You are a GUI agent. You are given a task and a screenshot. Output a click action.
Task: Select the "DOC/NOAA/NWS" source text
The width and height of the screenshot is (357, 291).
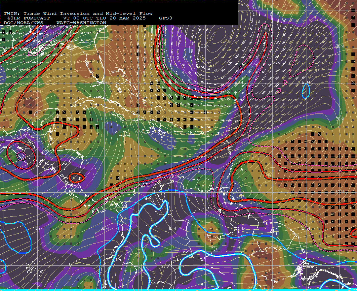pos(23,23)
